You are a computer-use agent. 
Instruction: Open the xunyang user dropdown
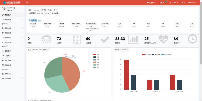tap(192, 3)
